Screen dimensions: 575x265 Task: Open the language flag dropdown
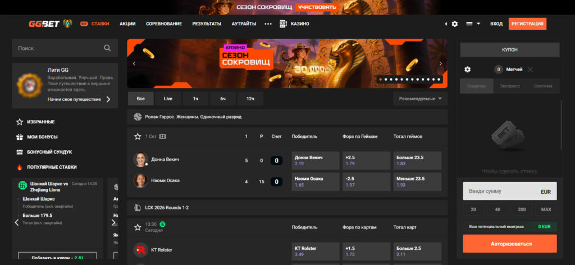point(473,24)
